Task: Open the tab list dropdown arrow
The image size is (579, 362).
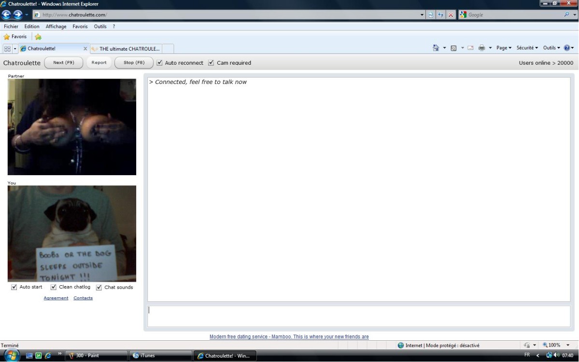Action: click(15, 49)
